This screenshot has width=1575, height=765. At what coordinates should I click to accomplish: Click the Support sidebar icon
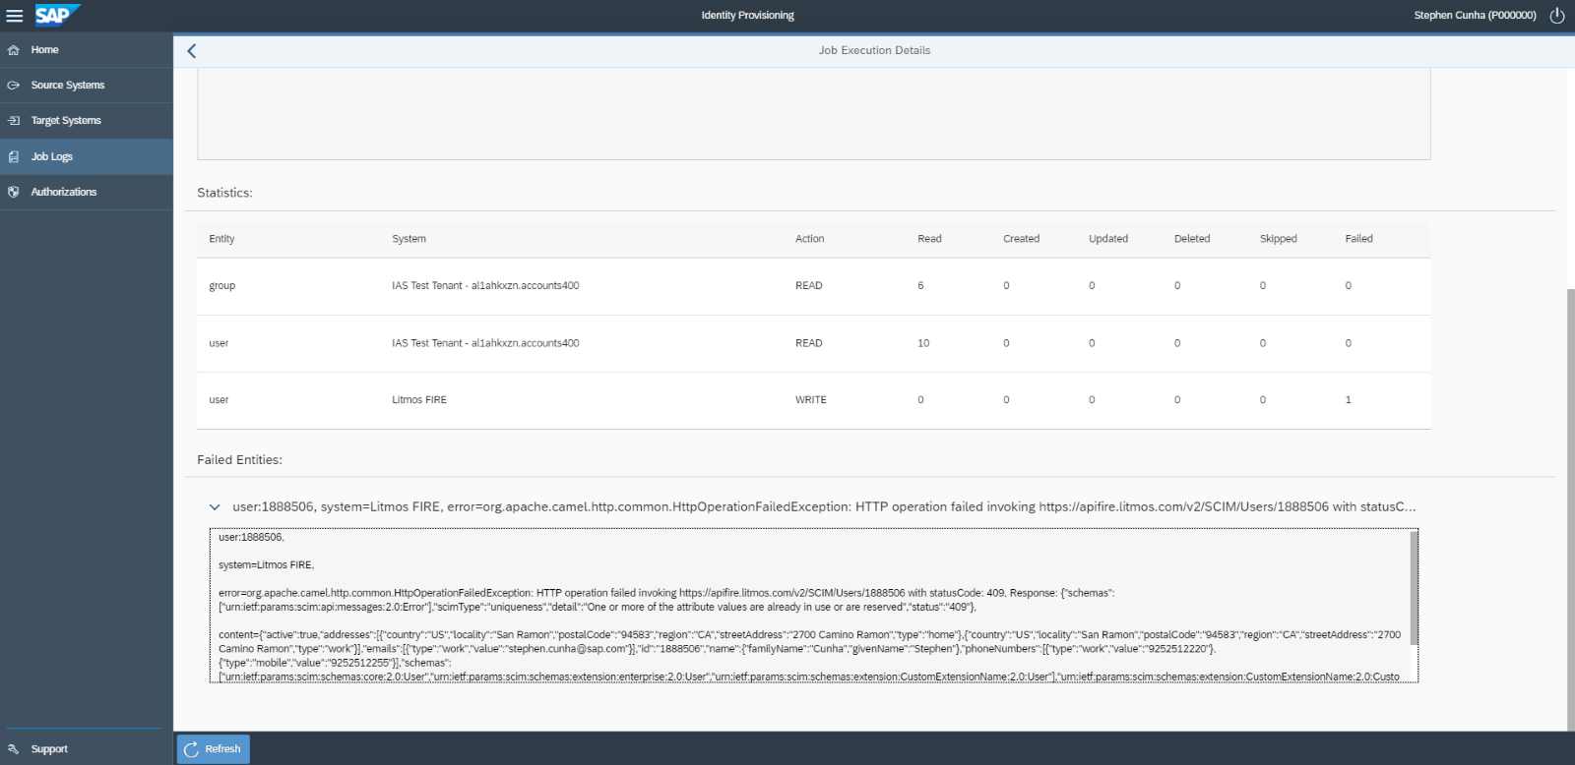click(x=14, y=749)
